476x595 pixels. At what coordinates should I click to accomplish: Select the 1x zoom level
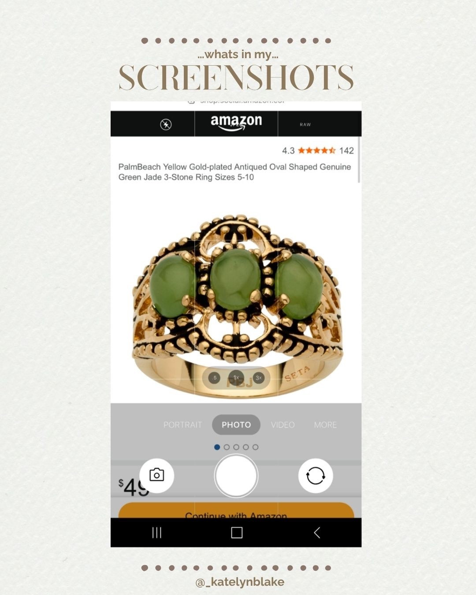point(236,378)
